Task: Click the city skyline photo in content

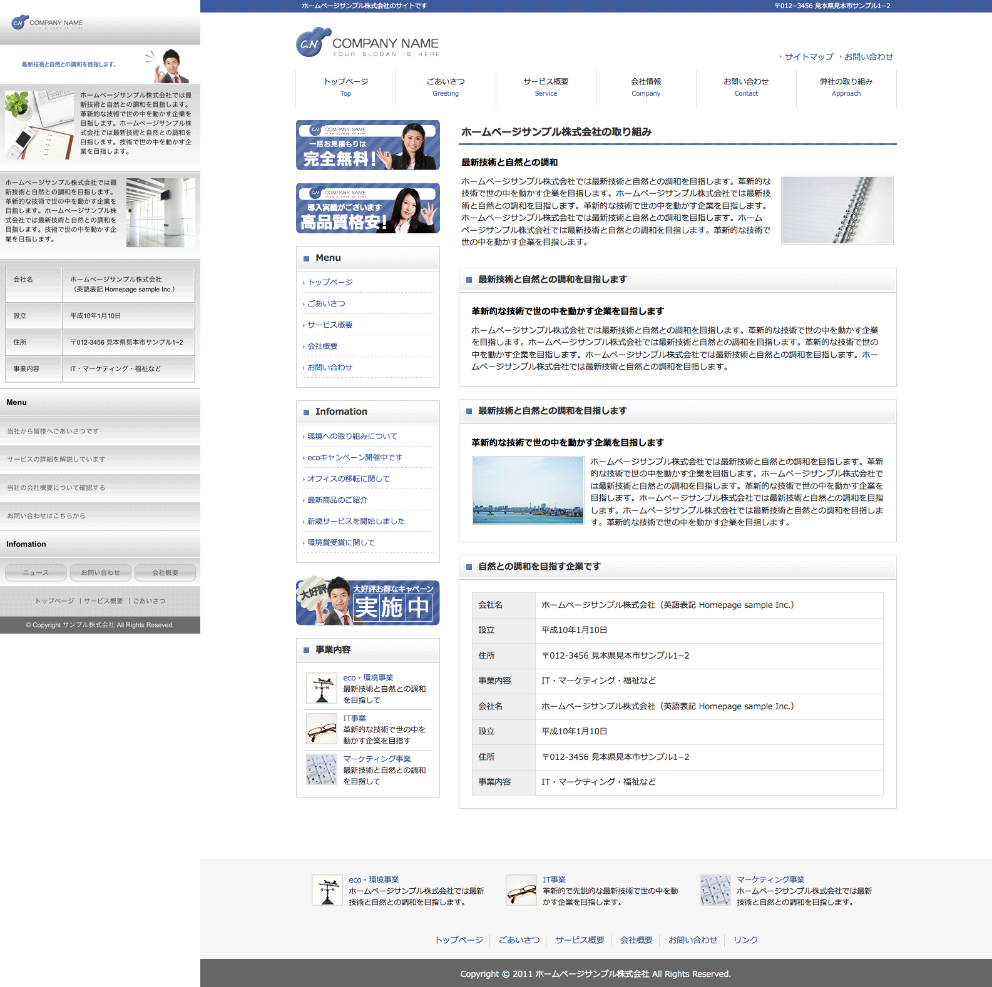Action: (x=528, y=490)
